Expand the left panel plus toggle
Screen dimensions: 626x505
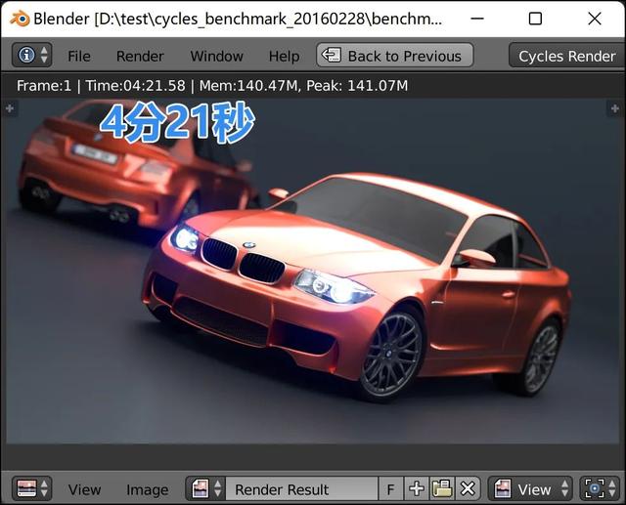pyautogui.click(x=10, y=108)
